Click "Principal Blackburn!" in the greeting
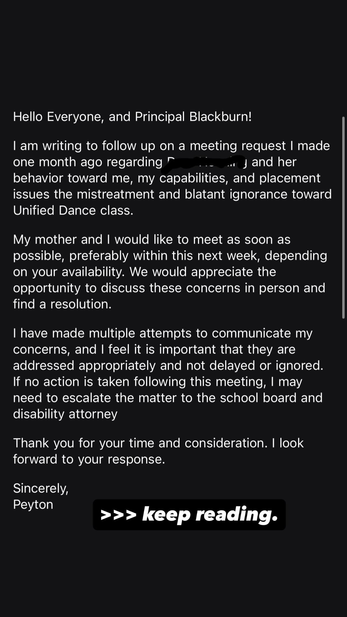The image size is (347, 617). (193, 117)
